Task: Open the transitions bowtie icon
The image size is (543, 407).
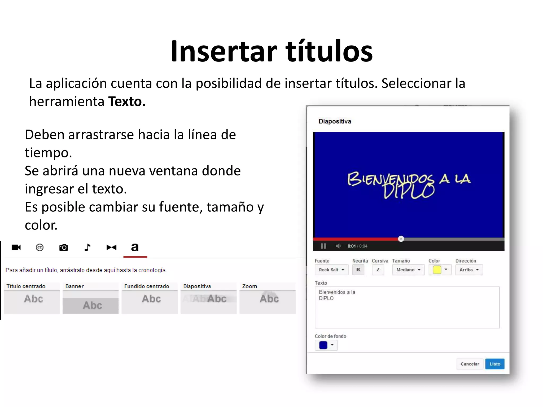Action: [111, 247]
